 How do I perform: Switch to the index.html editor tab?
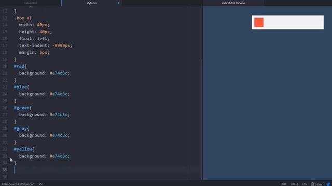tap(31, 3)
